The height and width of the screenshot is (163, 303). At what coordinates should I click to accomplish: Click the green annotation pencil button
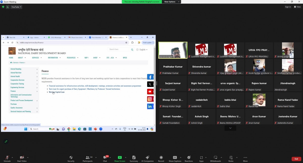[x=6, y=142]
